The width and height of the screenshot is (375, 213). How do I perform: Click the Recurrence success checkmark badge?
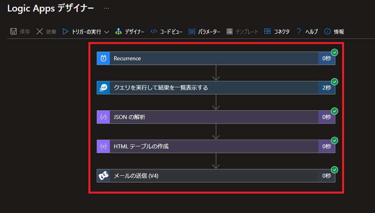pyautogui.click(x=335, y=52)
